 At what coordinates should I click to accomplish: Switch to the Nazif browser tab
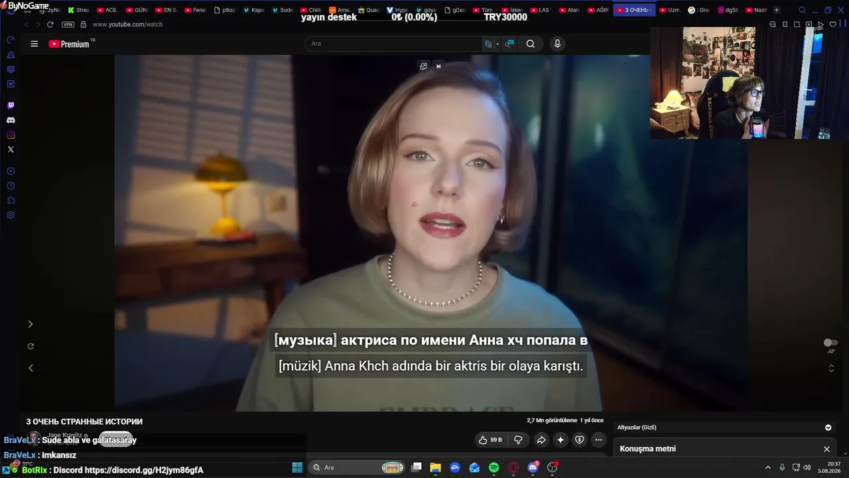tap(756, 10)
